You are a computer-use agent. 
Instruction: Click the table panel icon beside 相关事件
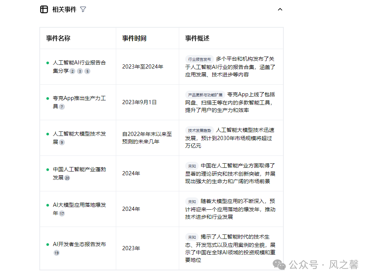(x=43, y=9)
